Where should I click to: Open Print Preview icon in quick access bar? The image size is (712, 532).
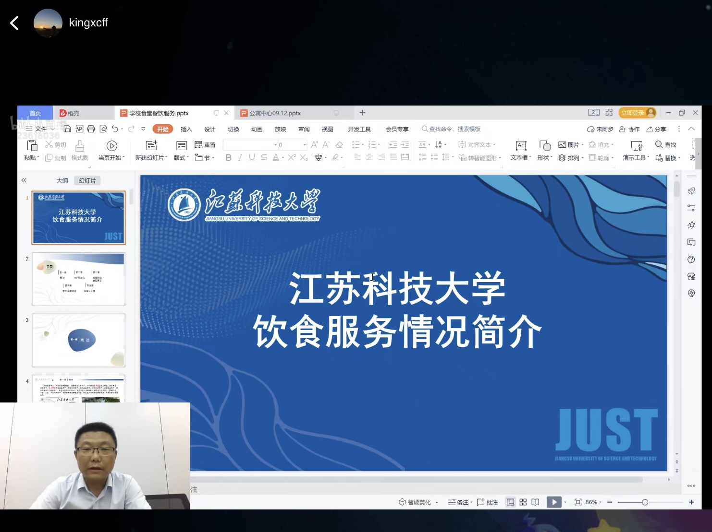[103, 129]
